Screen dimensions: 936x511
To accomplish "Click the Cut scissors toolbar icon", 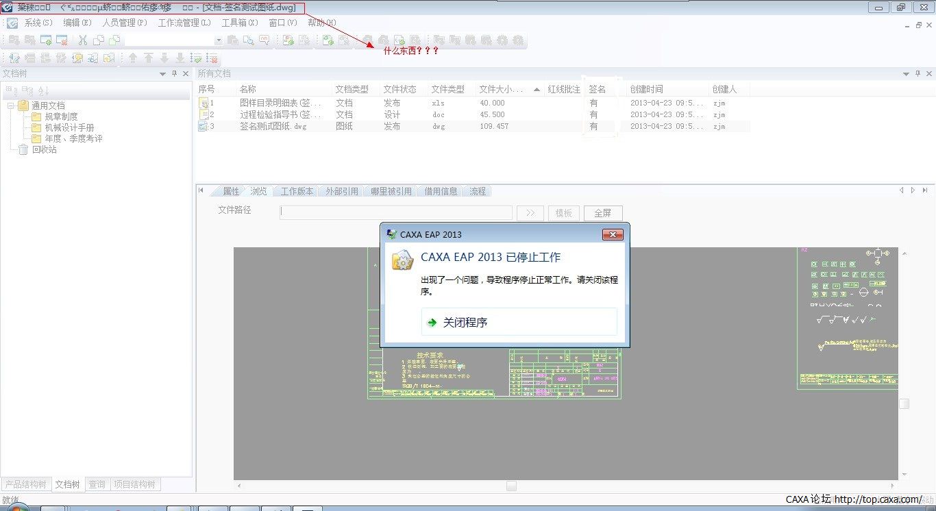I will pyautogui.click(x=83, y=40).
